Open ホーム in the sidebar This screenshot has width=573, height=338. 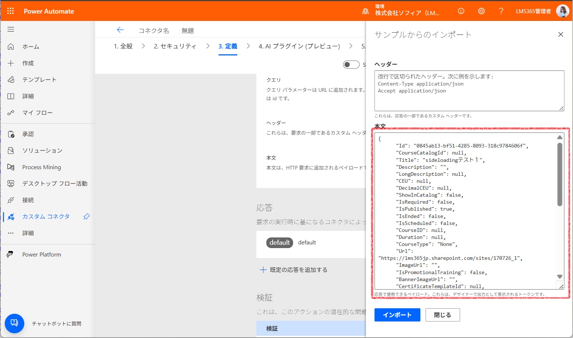point(31,47)
